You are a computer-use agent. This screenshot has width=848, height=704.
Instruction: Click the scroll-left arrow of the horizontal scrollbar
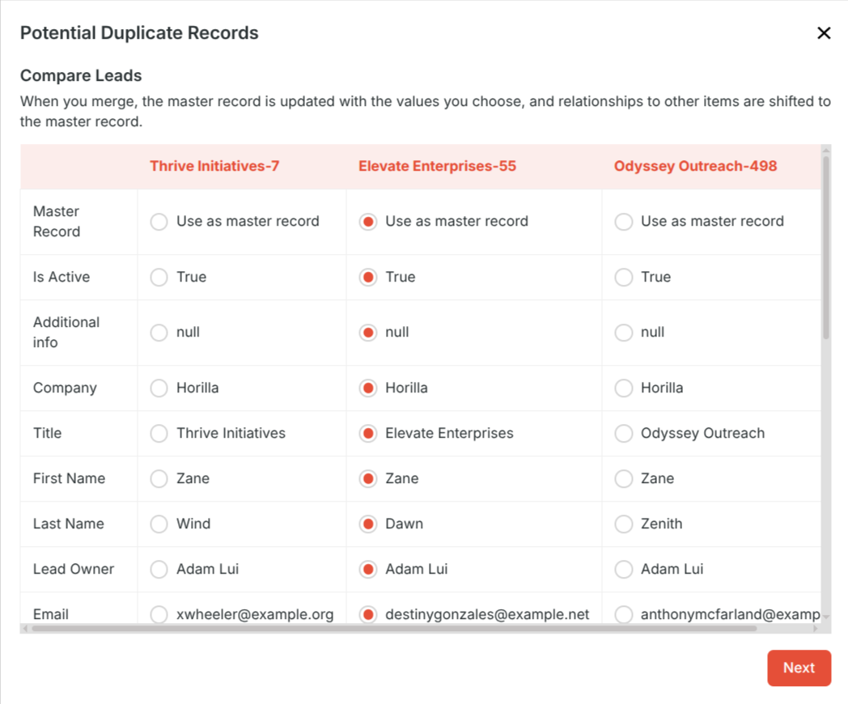pyautogui.click(x=25, y=628)
